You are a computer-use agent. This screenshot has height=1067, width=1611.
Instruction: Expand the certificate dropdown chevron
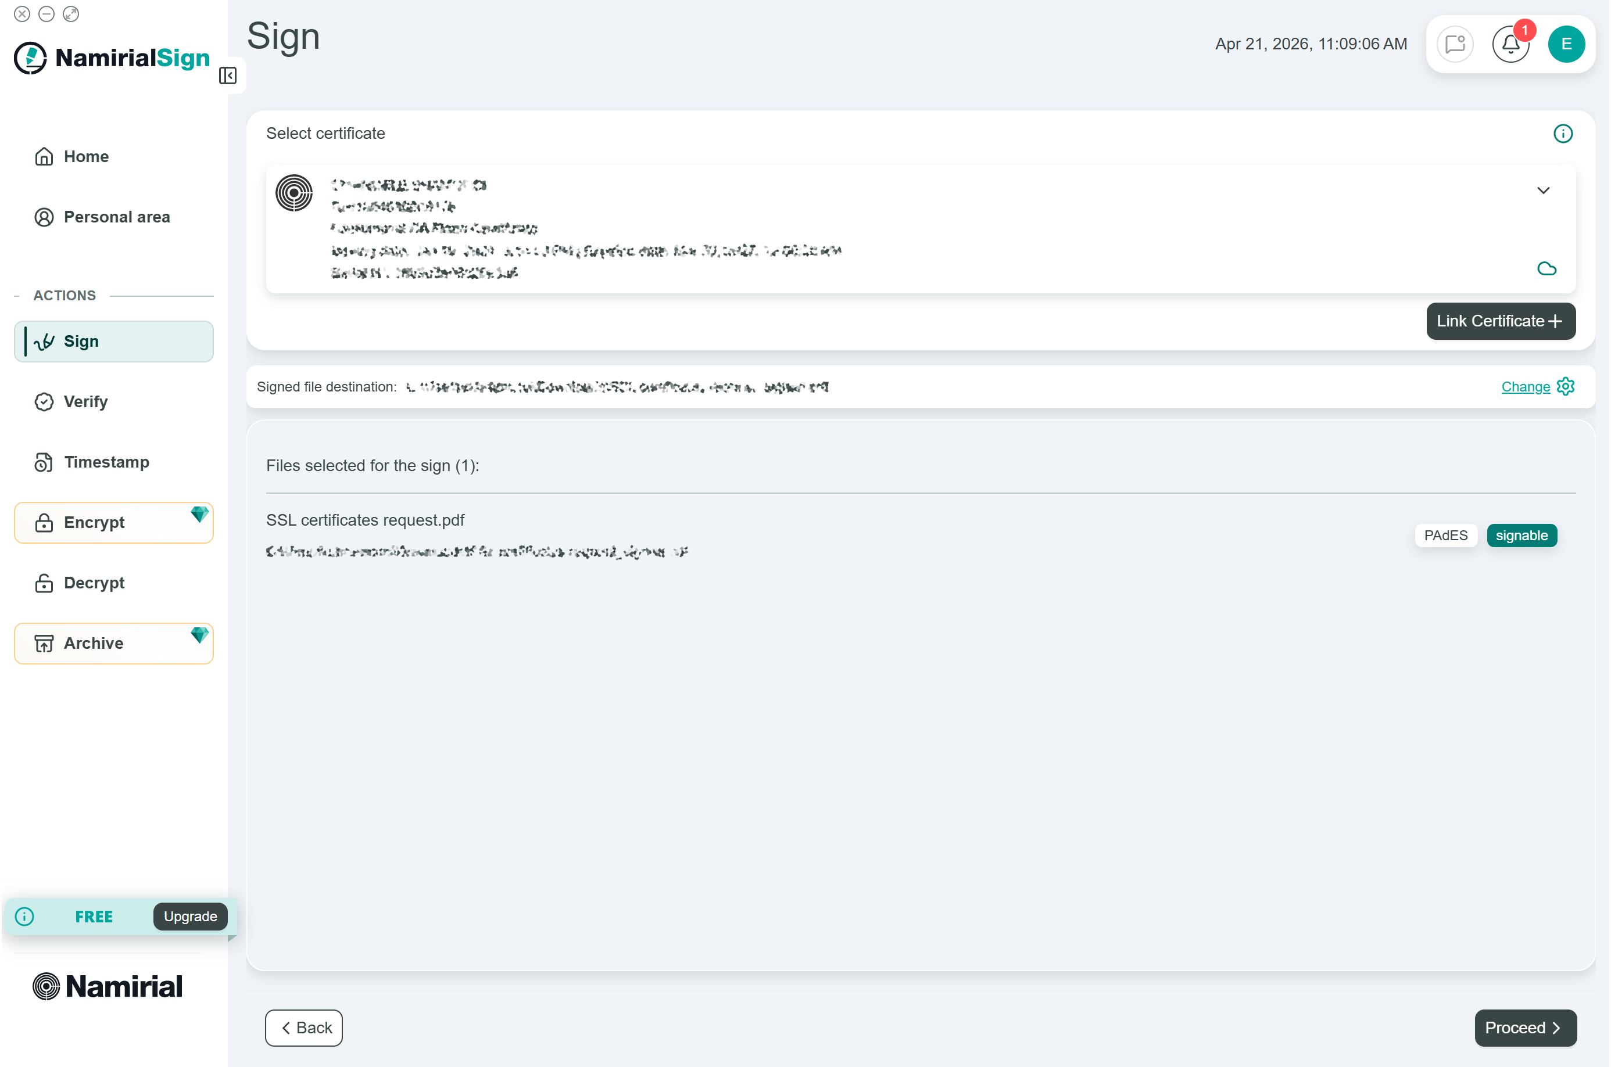1542,191
